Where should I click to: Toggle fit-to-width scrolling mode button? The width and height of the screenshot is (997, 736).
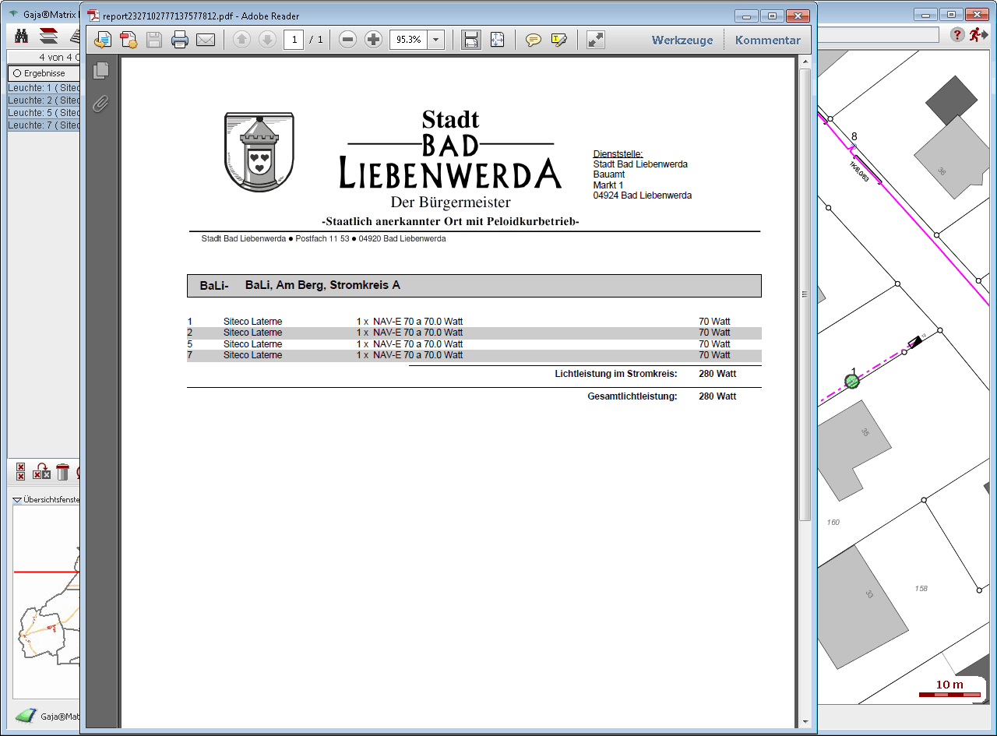click(470, 40)
